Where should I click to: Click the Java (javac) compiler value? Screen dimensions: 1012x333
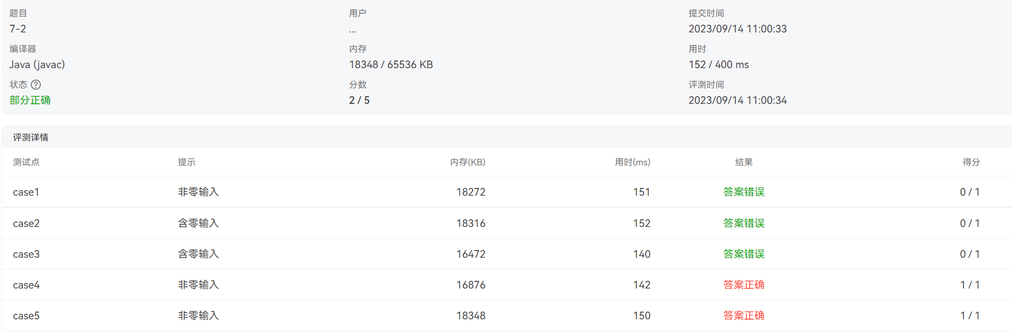tap(37, 64)
